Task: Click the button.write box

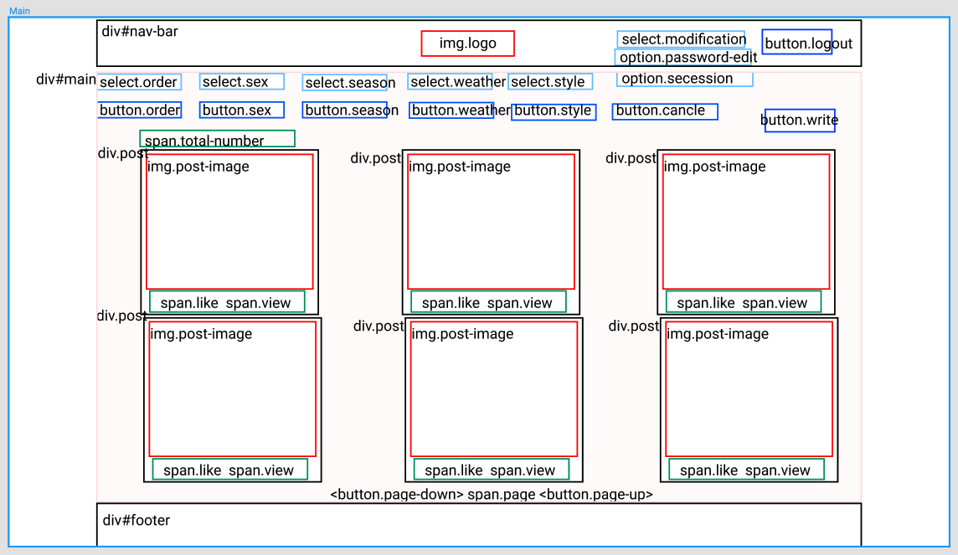Action: tap(800, 121)
